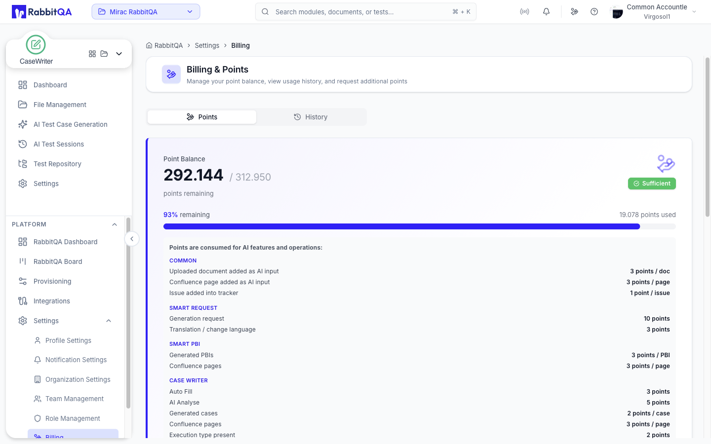Click Settings breadcrumb link

[207, 45]
